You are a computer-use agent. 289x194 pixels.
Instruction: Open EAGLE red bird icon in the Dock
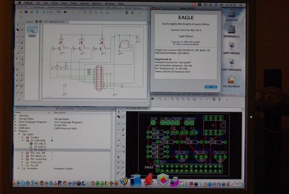coord(148,179)
